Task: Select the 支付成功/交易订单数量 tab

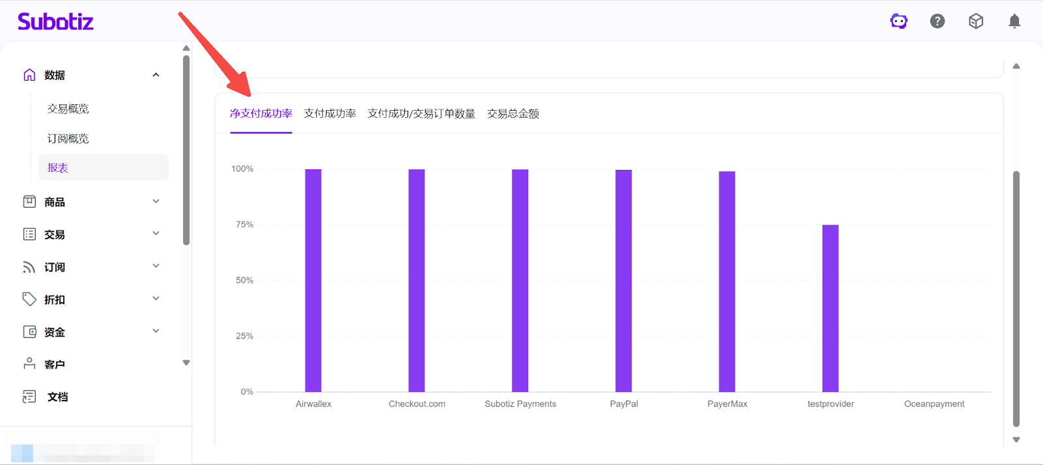Action: click(x=421, y=114)
